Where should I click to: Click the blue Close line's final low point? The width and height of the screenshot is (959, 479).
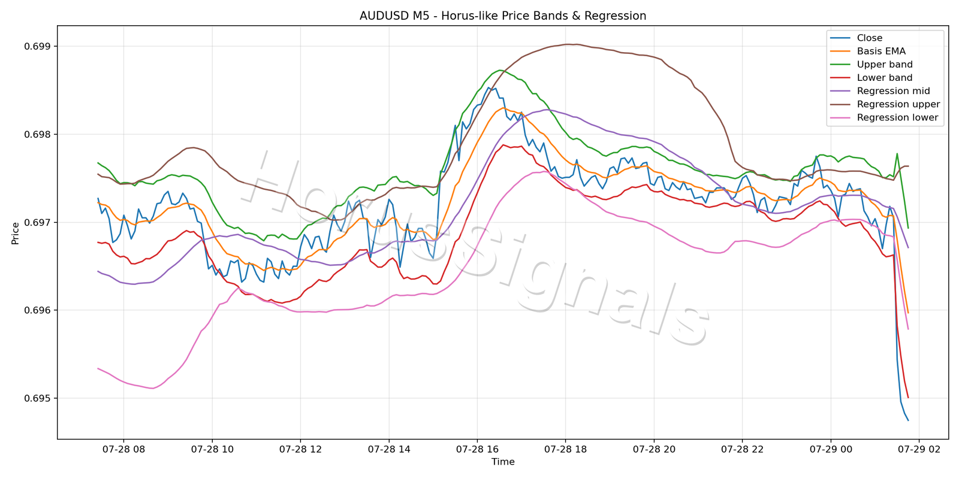(x=908, y=420)
